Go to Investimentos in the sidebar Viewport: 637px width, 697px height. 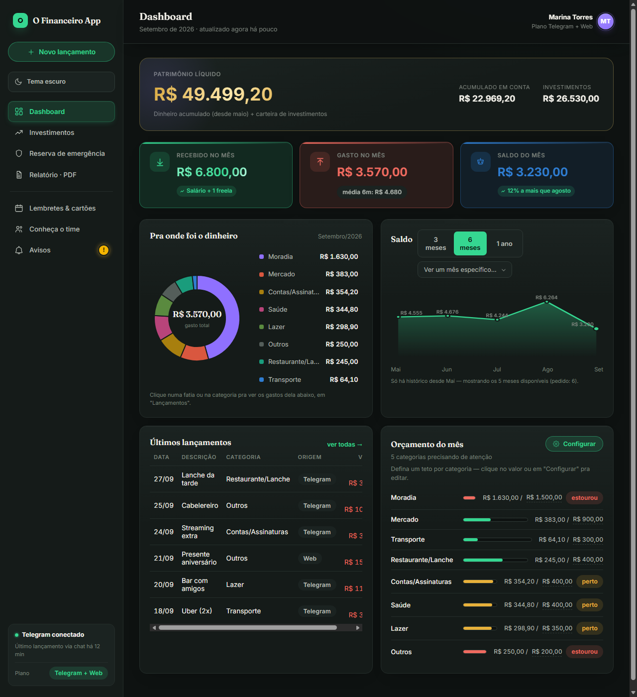[61, 132]
